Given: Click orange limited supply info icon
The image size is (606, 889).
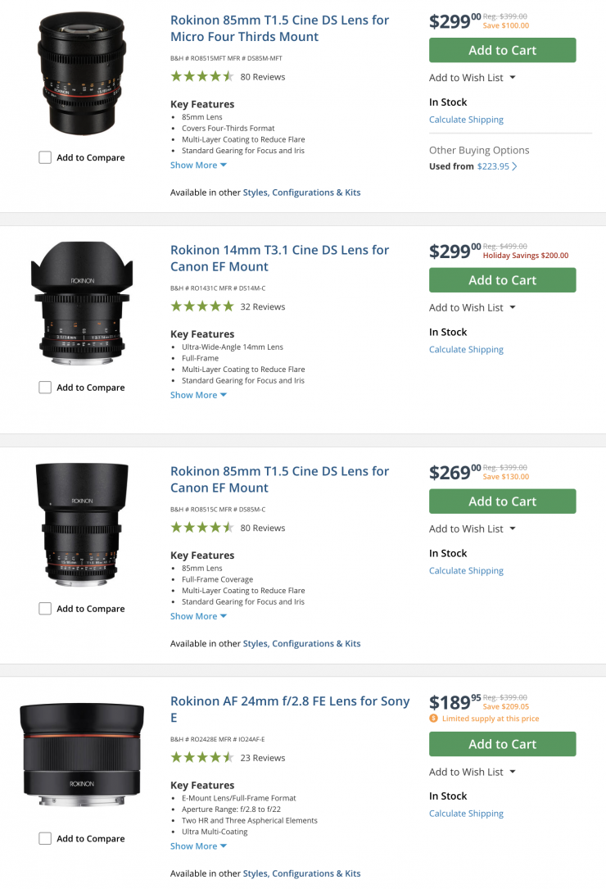Looking at the screenshot, I should click(433, 719).
